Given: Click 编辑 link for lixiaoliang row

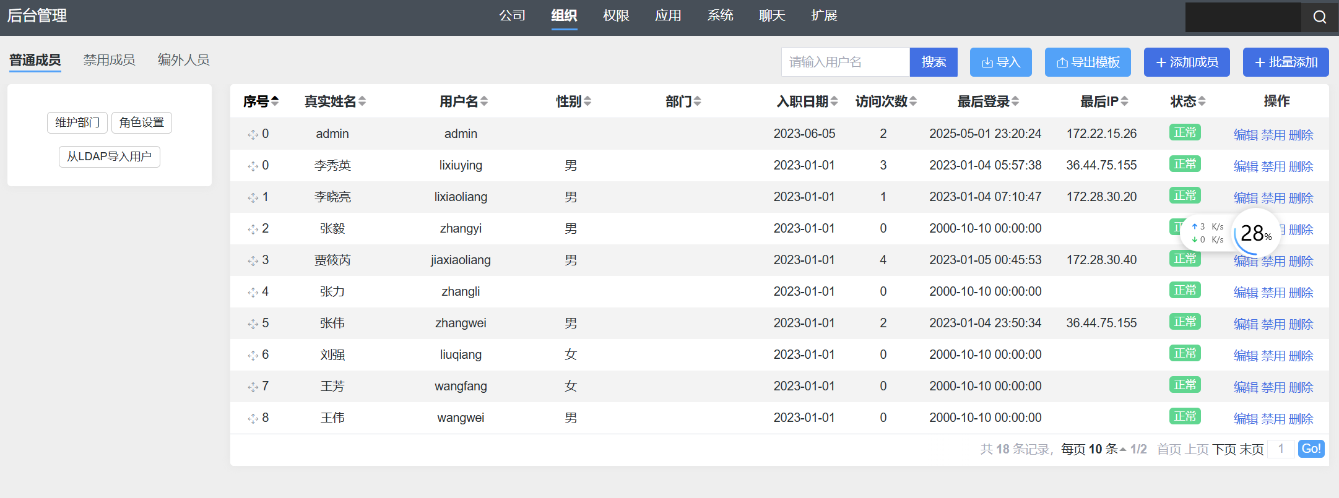Looking at the screenshot, I should tap(1246, 198).
